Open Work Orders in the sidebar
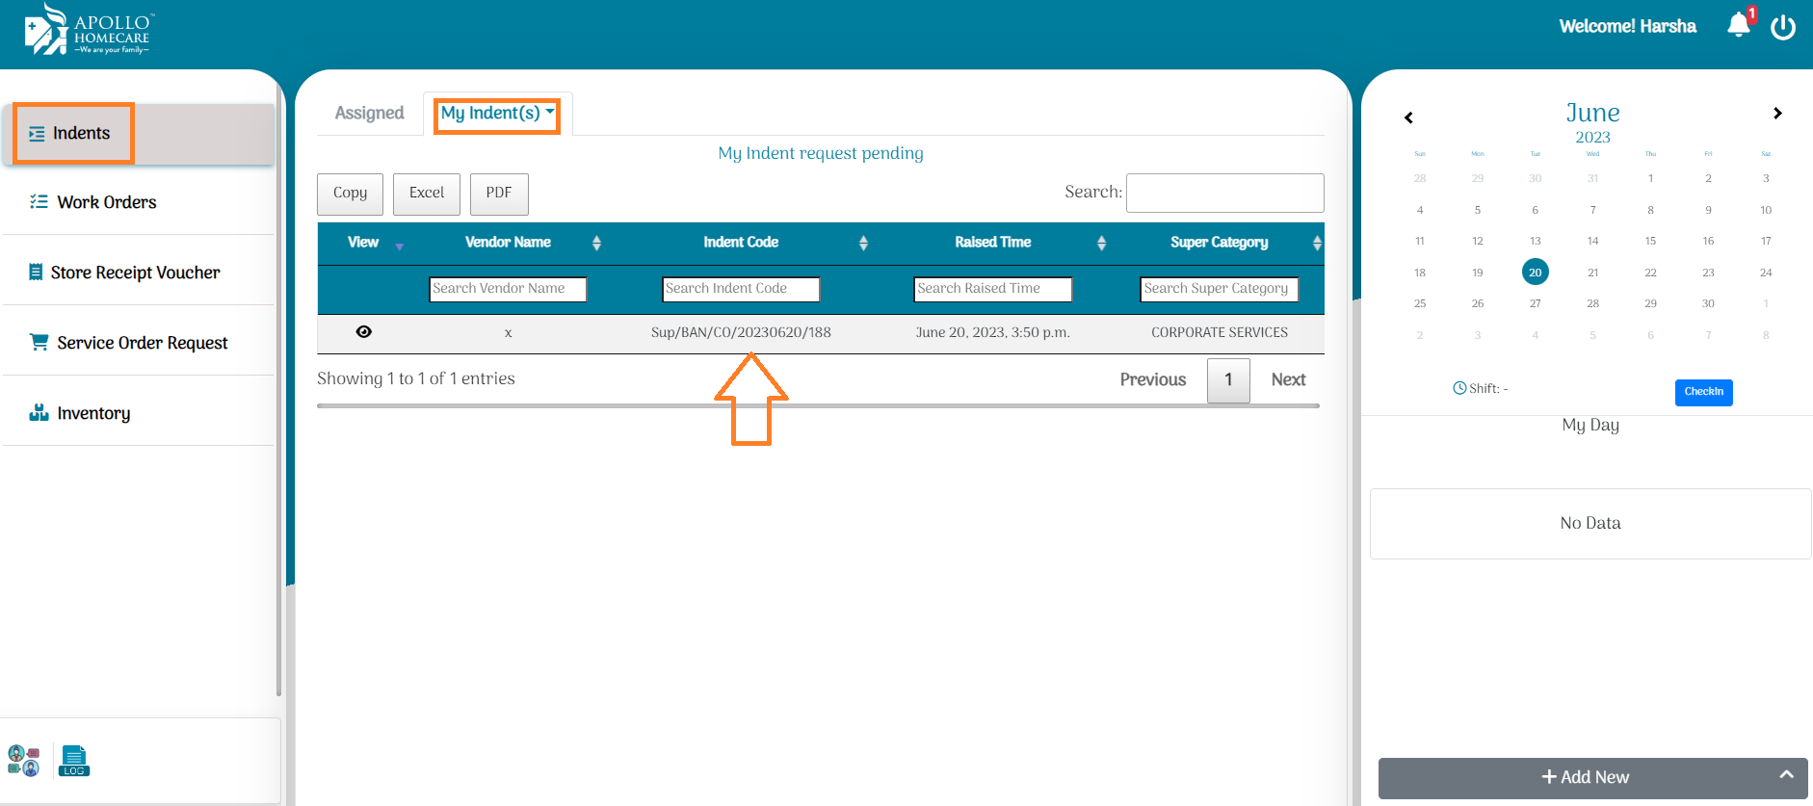This screenshot has width=1813, height=806. [138, 202]
